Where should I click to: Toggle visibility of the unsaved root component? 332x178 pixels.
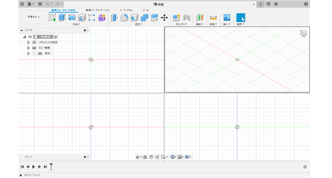point(30,37)
